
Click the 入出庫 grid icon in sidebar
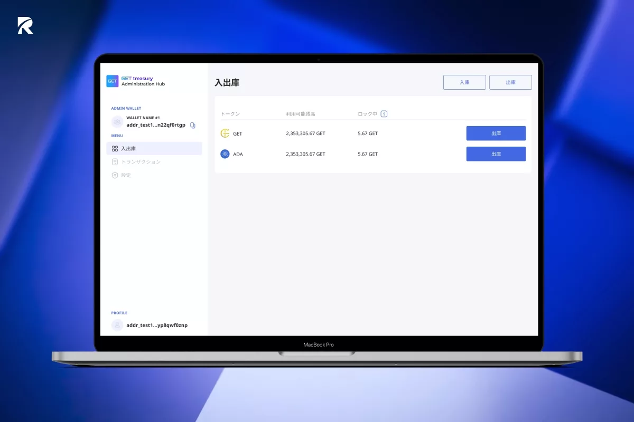(115, 148)
